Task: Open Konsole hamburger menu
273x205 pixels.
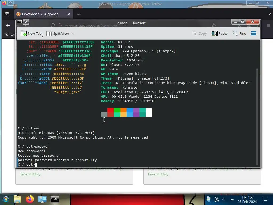Action: coord(254,33)
